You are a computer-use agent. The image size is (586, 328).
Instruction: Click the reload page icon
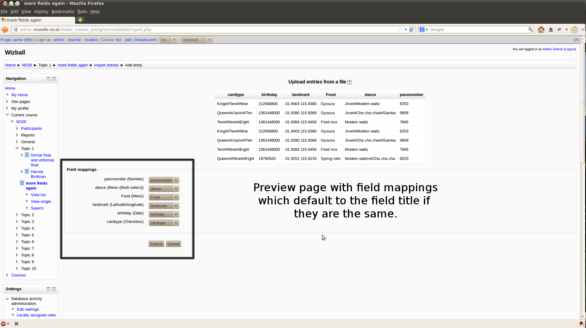(x=411, y=30)
